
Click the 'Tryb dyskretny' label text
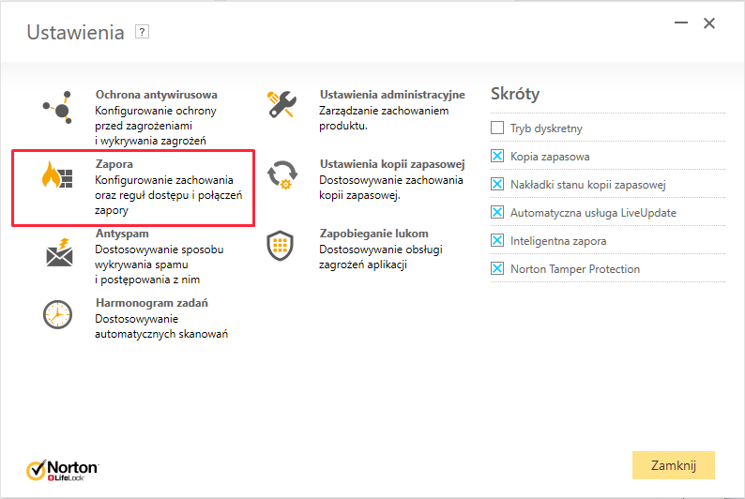pos(546,129)
